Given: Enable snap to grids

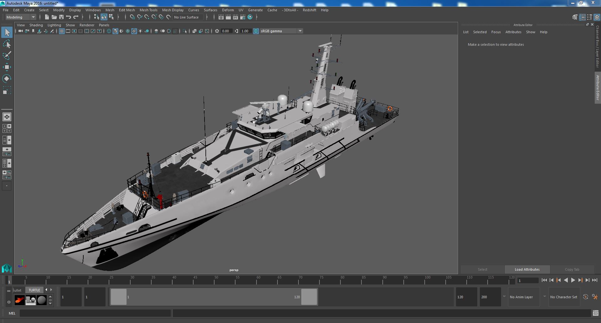Looking at the screenshot, I should pyautogui.click(x=132, y=17).
